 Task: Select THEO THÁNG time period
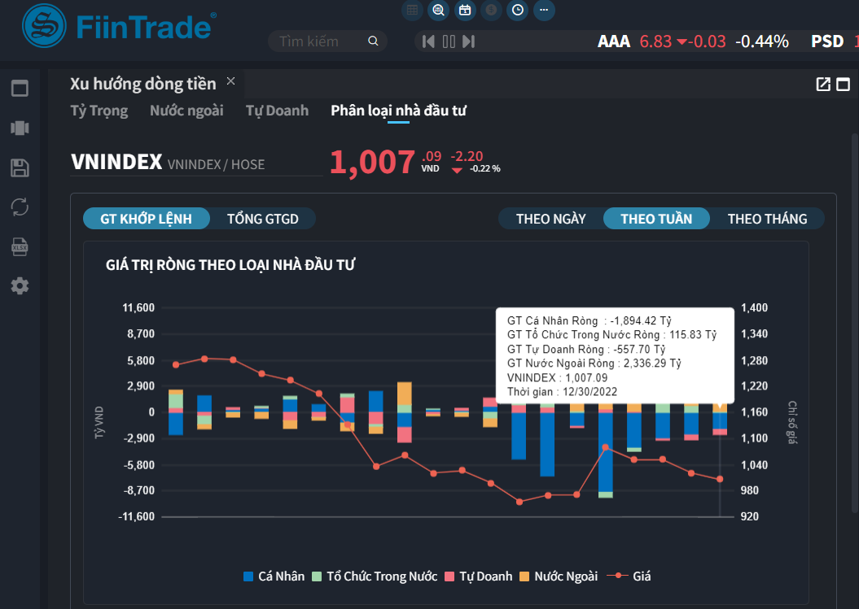point(767,219)
